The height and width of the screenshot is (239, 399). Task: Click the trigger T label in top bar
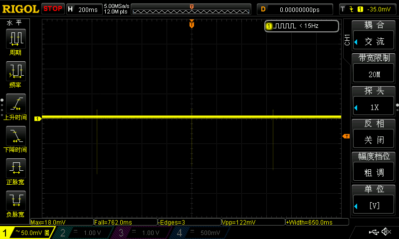click(343, 9)
